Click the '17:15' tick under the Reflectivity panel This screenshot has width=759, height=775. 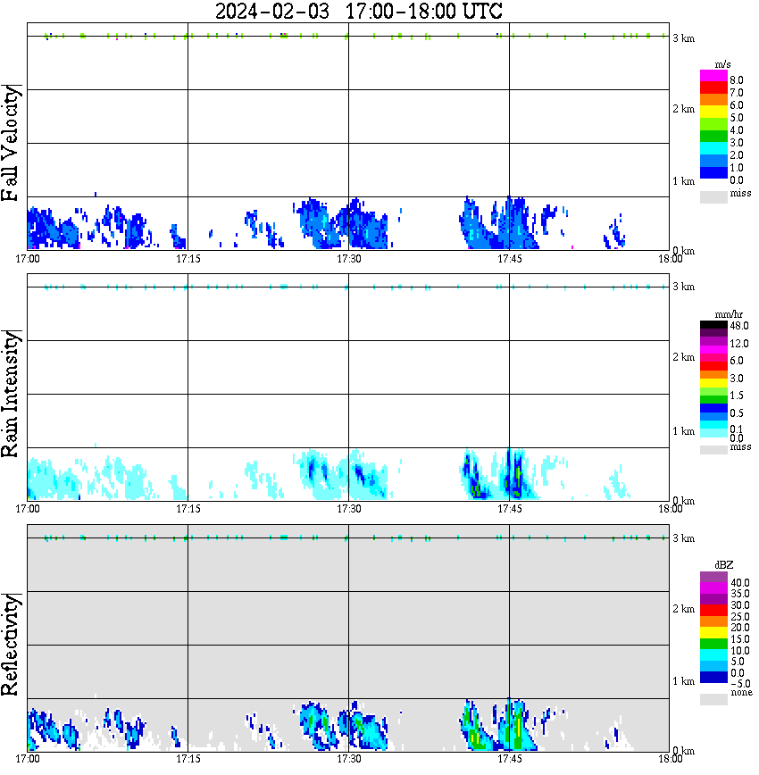[x=188, y=759]
